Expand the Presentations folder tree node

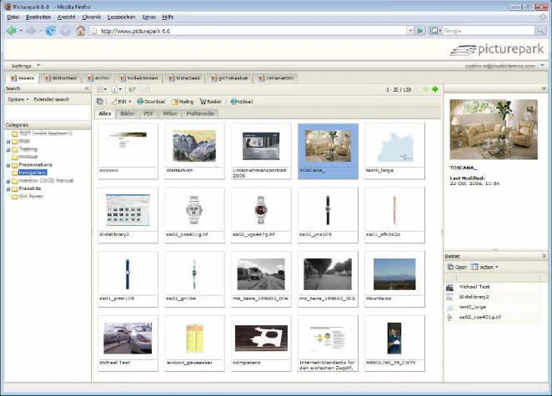point(8,165)
